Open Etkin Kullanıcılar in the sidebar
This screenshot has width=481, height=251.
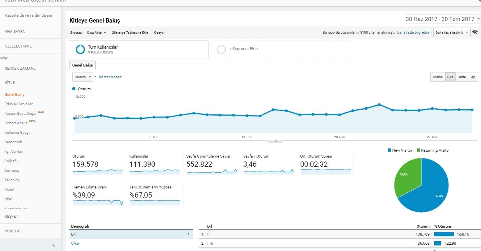19,104
